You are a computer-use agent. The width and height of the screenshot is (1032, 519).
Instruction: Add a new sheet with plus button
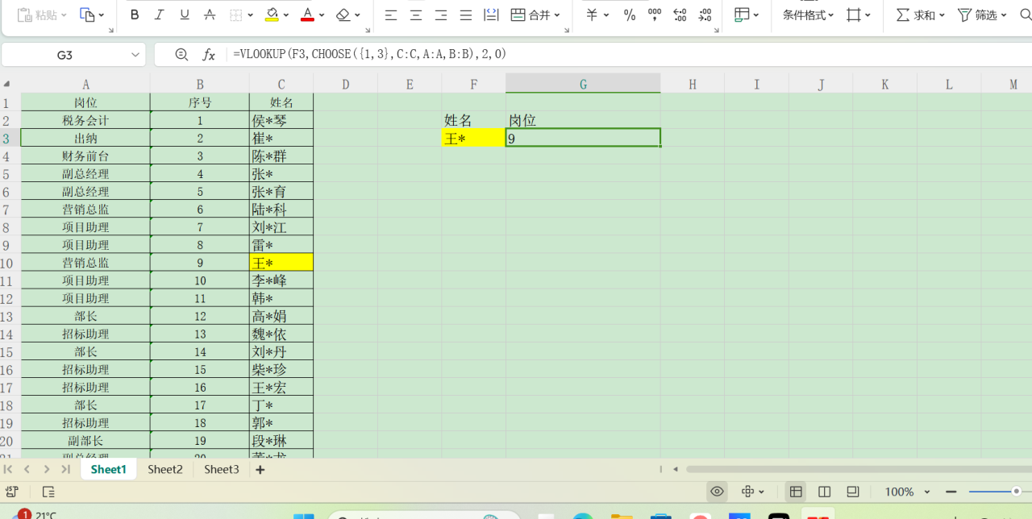tap(260, 470)
